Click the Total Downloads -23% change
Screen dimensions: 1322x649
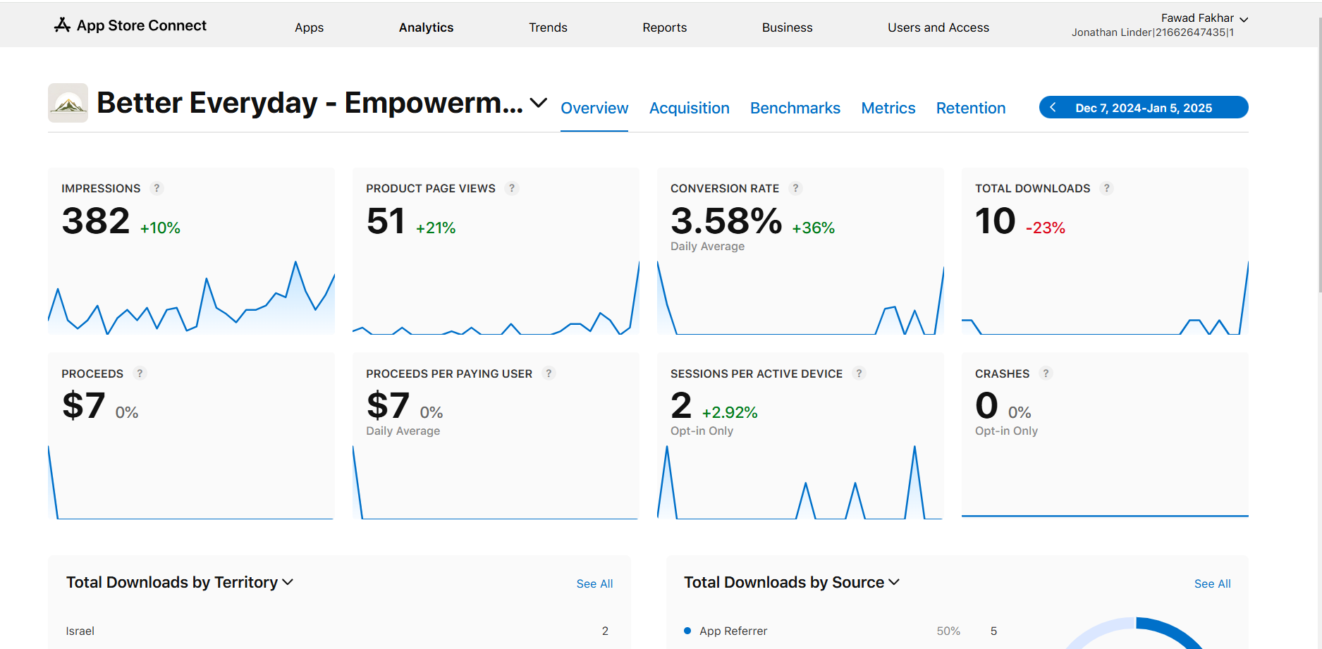(1045, 228)
